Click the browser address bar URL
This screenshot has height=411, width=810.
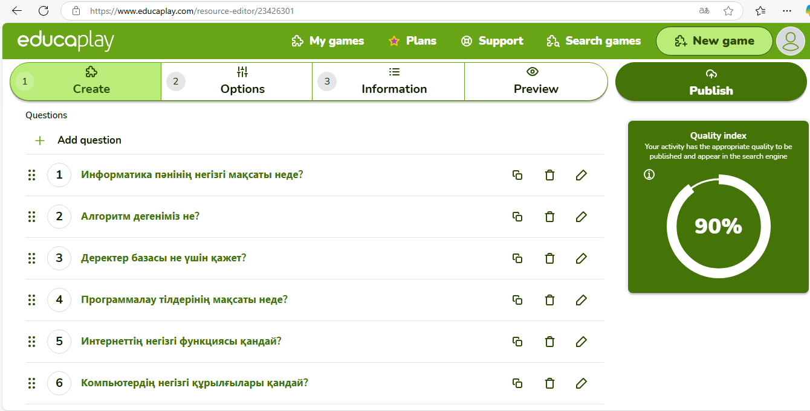click(192, 11)
